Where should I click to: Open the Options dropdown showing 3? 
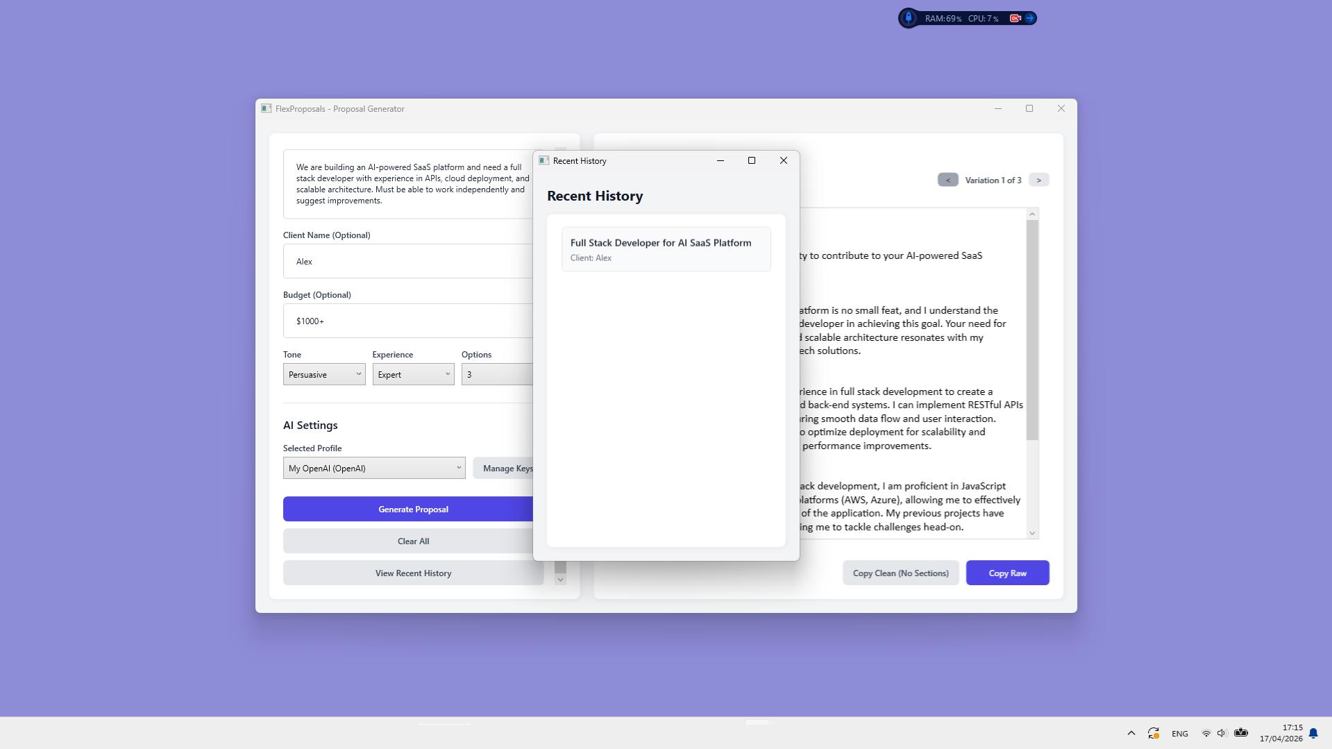[x=497, y=374]
